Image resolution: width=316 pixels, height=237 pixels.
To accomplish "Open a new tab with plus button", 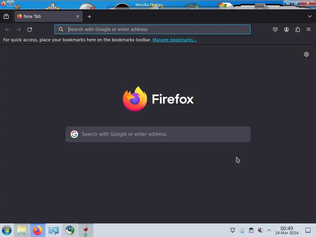I will click(x=89, y=17).
